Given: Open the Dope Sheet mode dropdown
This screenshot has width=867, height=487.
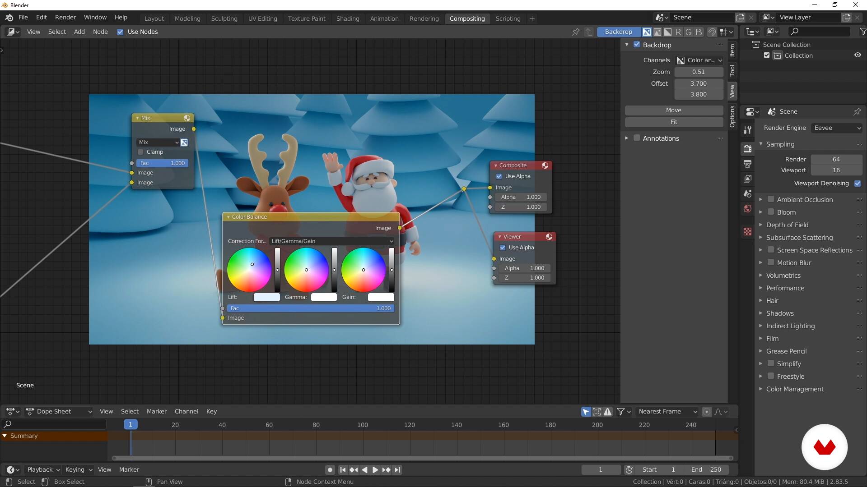Looking at the screenshot, I should coord(59,412).
